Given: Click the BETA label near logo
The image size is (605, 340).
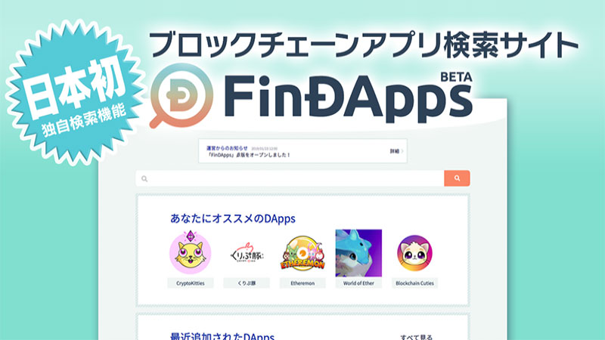Looking at the screenshot, I should (456, 77).
